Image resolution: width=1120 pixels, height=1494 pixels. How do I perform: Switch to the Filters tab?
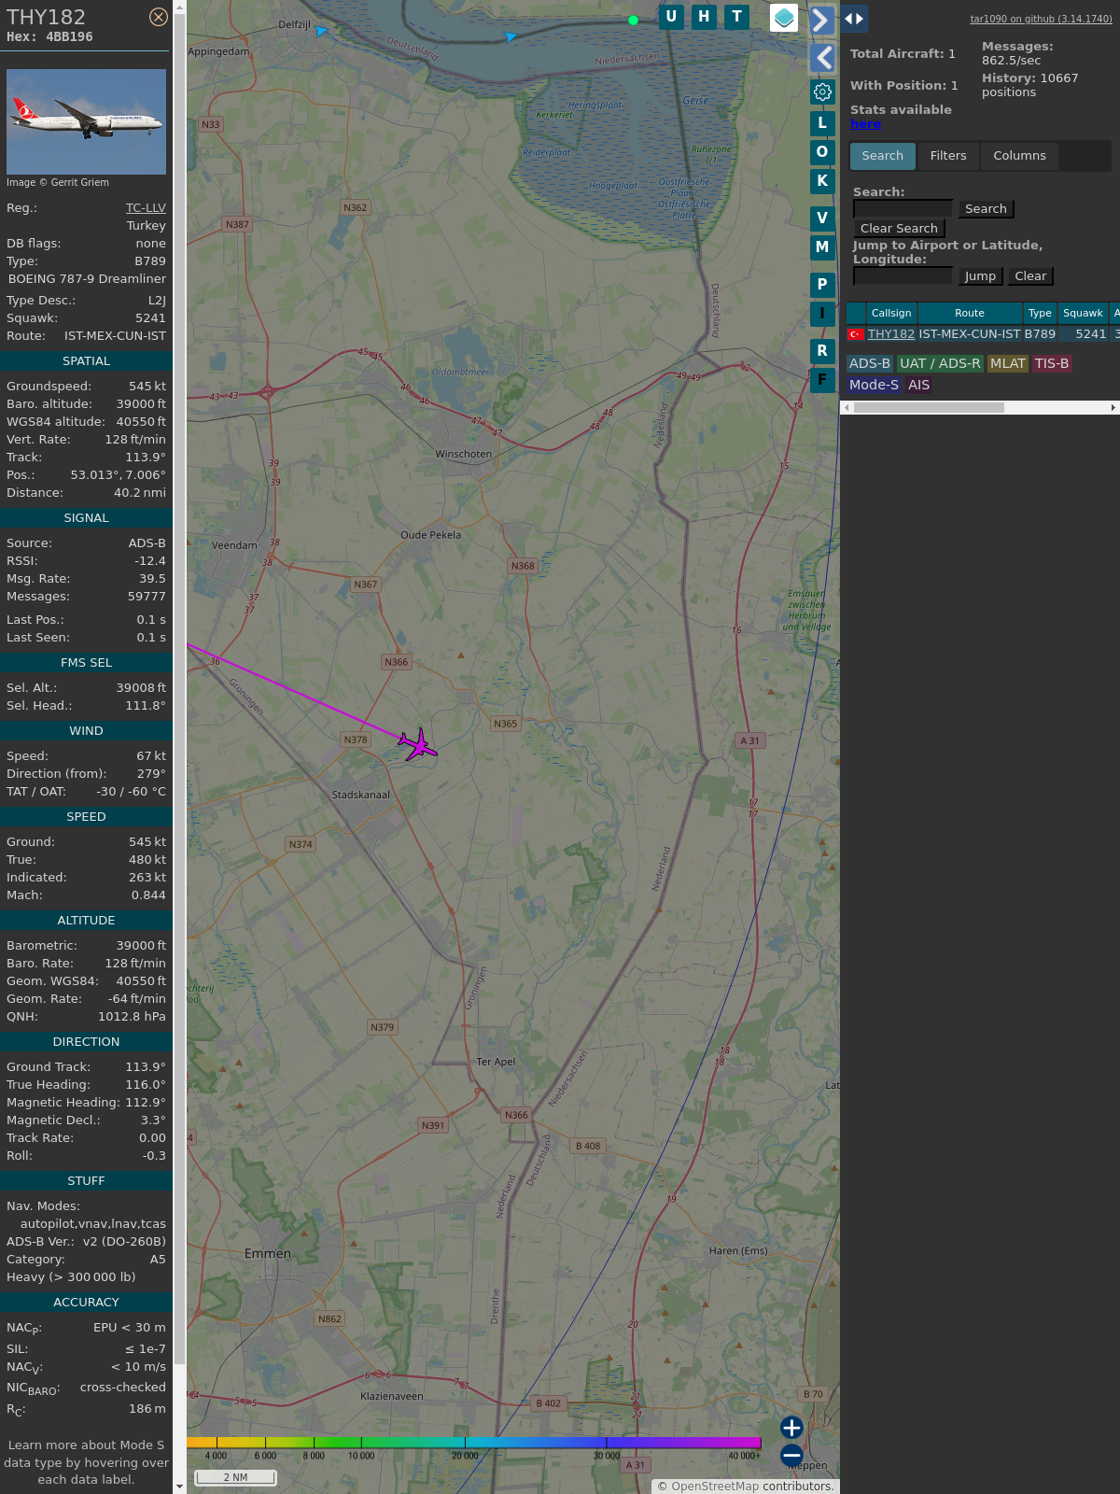[948, 156]
